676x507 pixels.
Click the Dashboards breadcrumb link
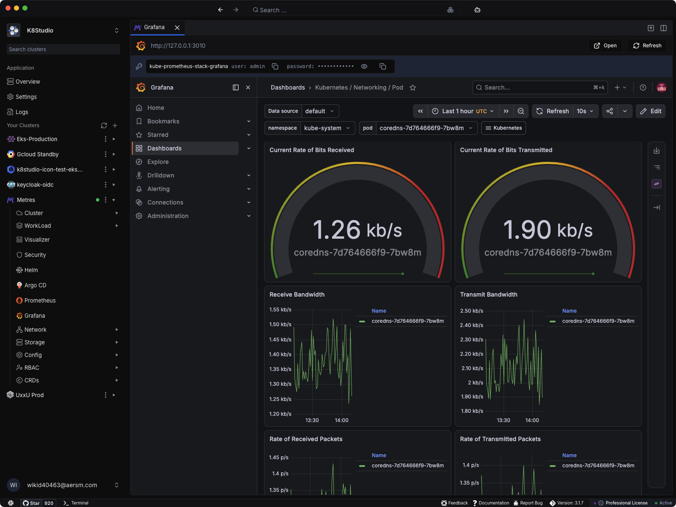coord(288,87)
